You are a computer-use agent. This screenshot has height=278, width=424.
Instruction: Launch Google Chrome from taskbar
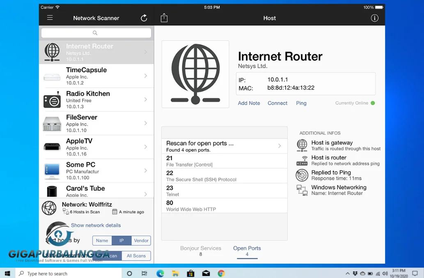coord(221,273)
